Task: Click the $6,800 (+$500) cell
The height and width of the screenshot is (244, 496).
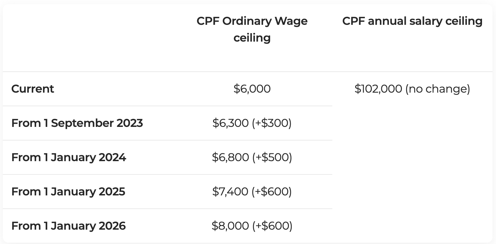Action: click(x=252, y=157)
